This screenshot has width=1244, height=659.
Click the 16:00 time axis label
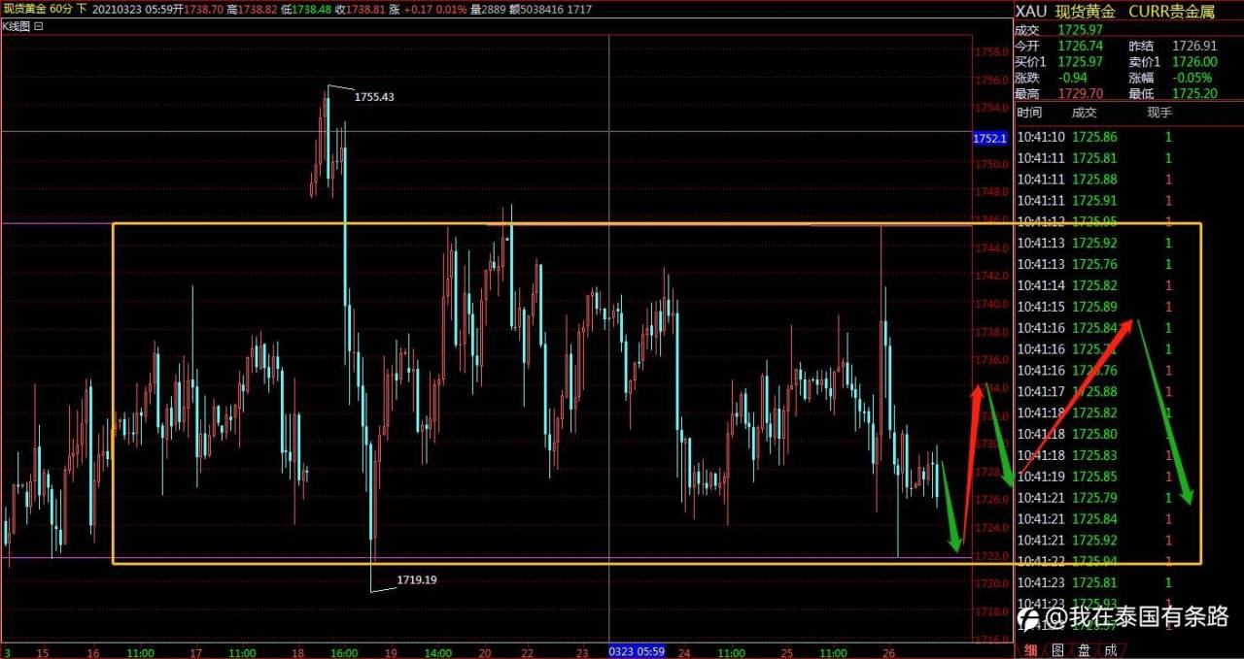[344, 653]
